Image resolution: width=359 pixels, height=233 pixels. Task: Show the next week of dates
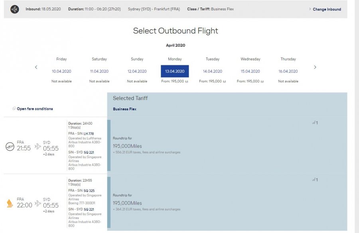[x=315, y=67]
